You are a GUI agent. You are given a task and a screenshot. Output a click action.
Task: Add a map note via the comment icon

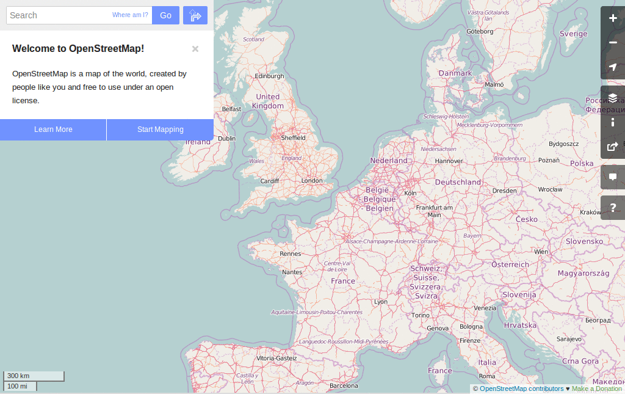612,177
